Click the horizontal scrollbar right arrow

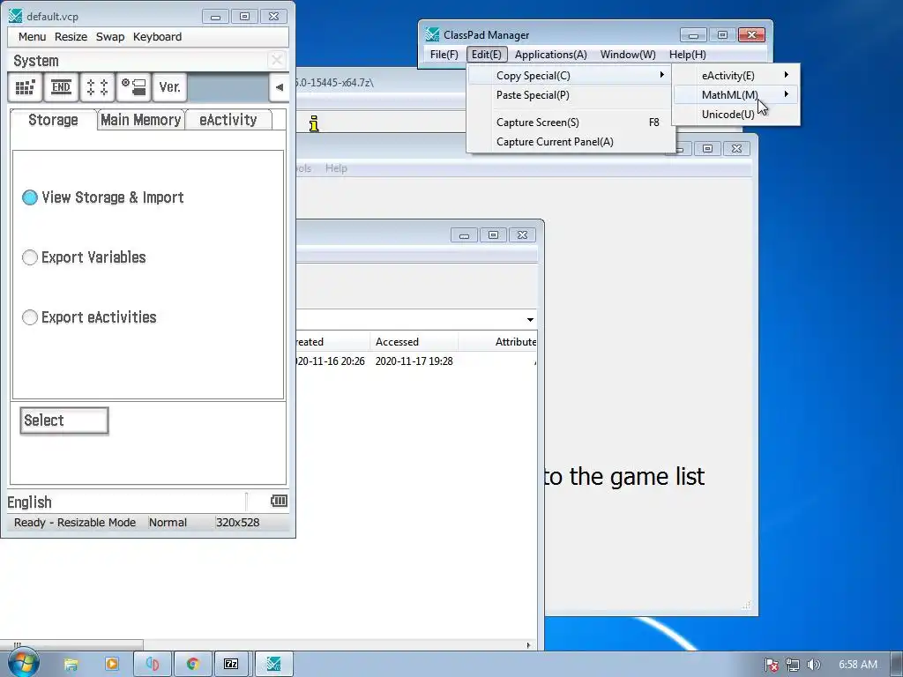coord(528,645)
